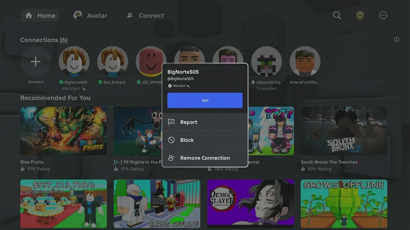Join BigNorte505's game with the Join button
The image size is (410, 230).
(x=205, y=100)
